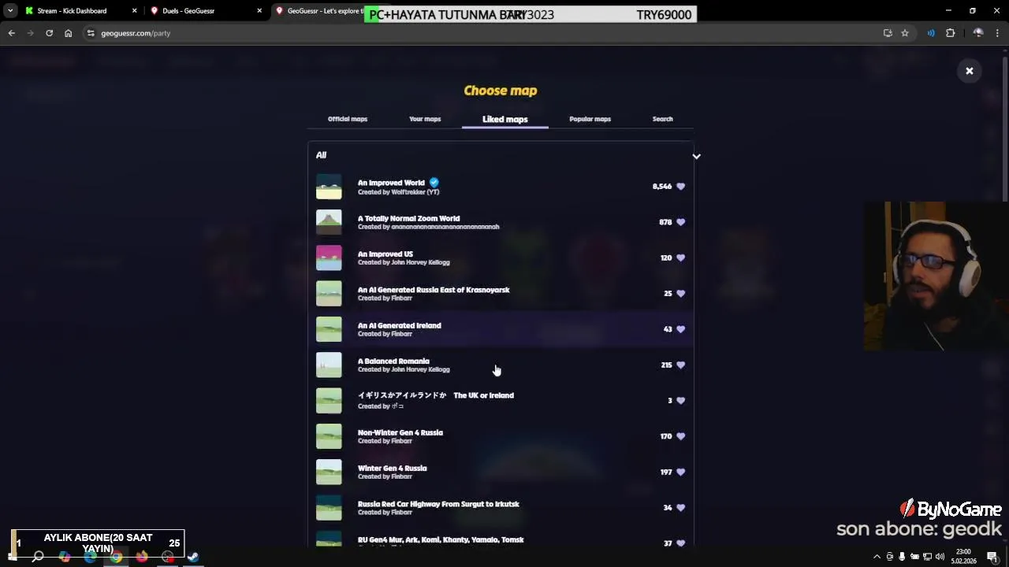The height and width of the screenshot is (567, 1009).
Task: Go to browser home page
Action: pyautogui.click(x=68, y=33)
